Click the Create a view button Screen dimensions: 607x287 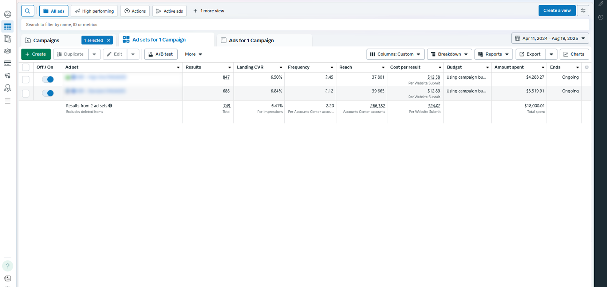pos(557,11)
